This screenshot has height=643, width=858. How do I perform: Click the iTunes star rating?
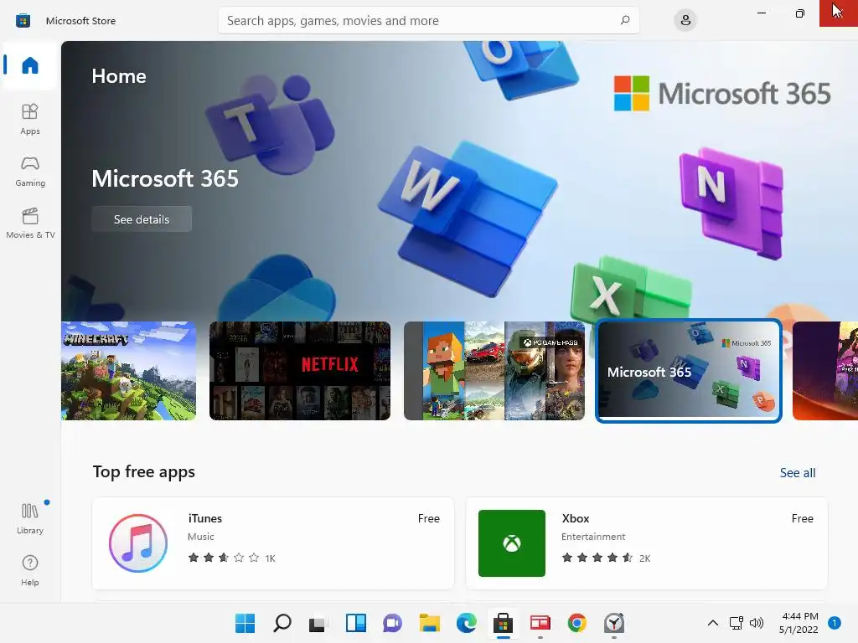223,558
